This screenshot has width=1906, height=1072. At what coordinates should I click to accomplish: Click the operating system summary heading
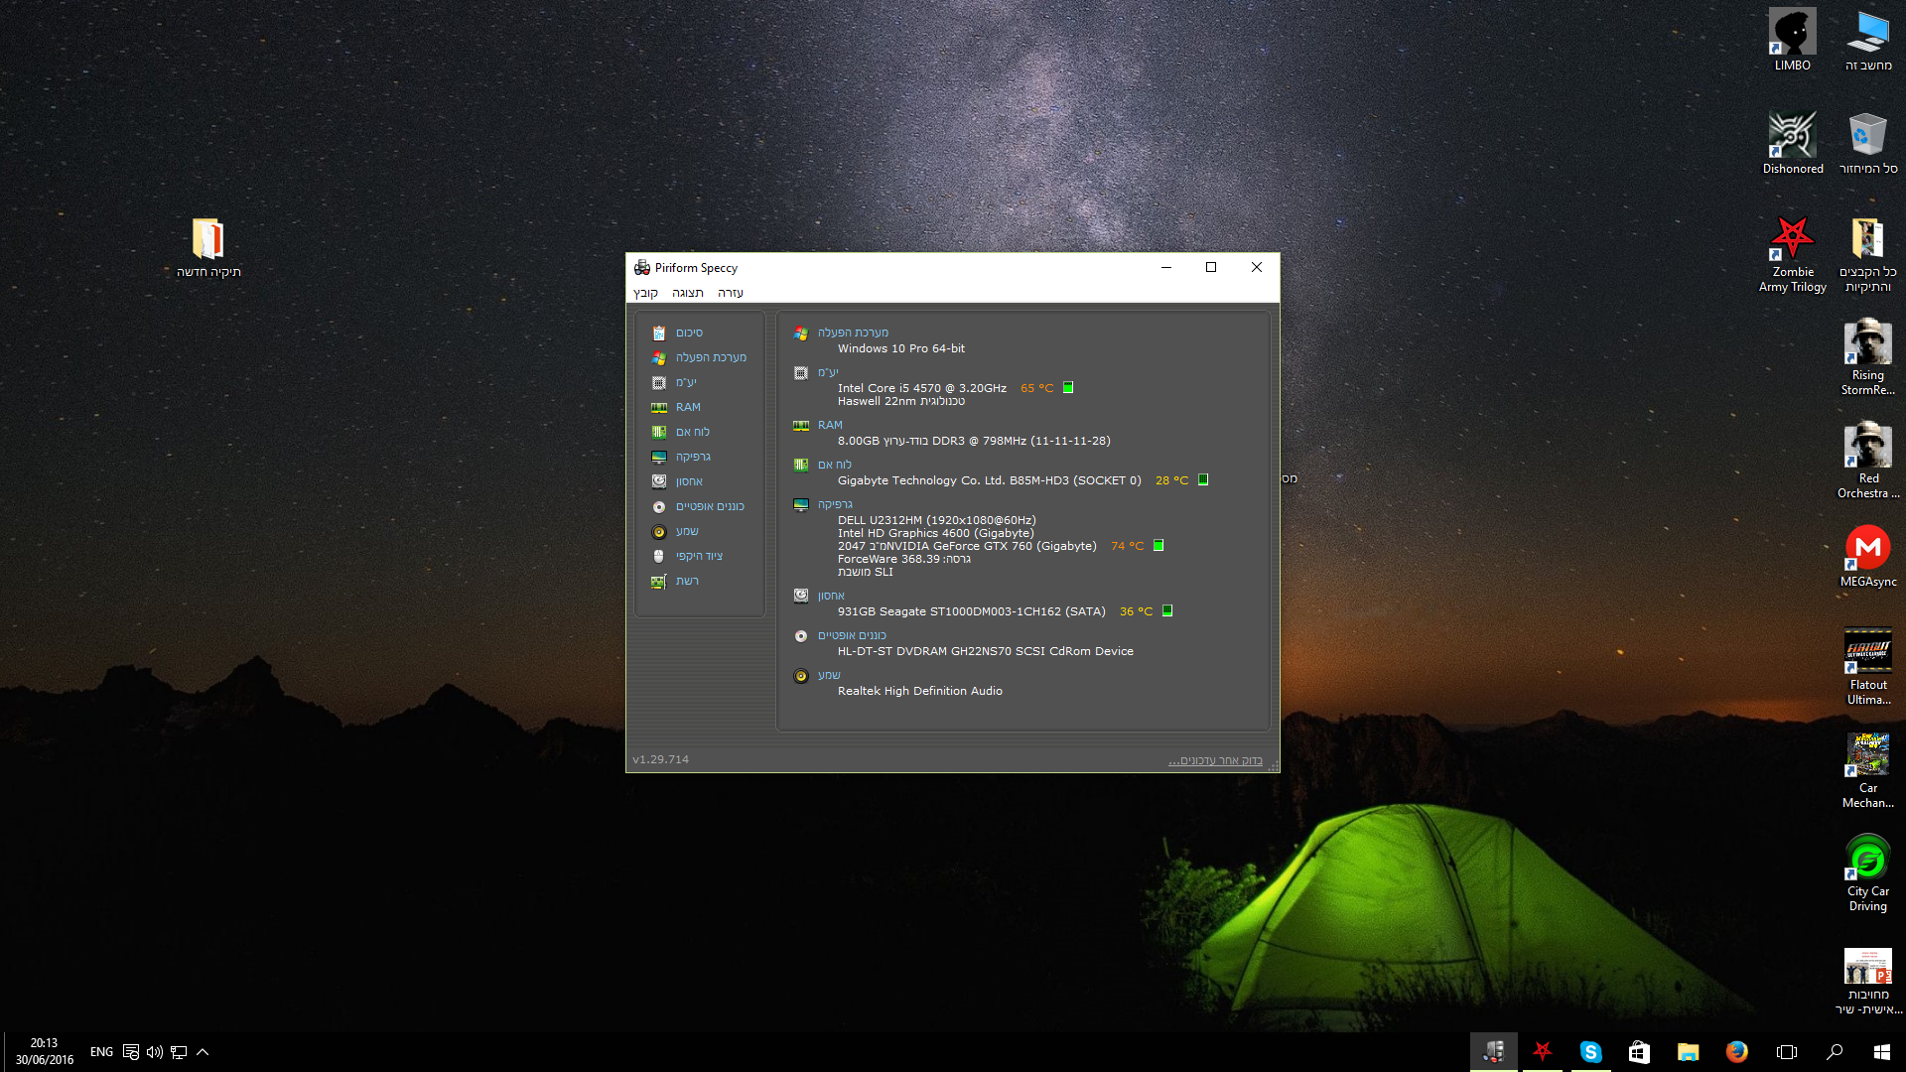coord(853,333)
